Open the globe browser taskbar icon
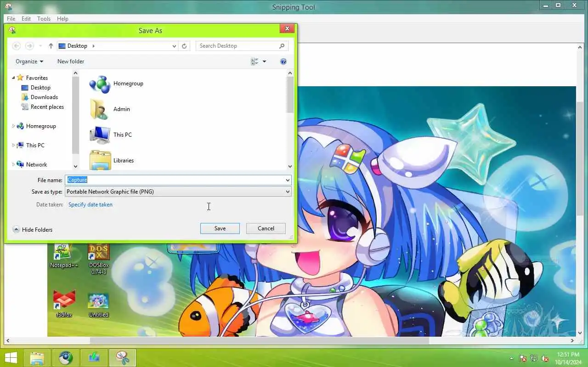Viewport: 588px width, 367px height. pos(66,357)
